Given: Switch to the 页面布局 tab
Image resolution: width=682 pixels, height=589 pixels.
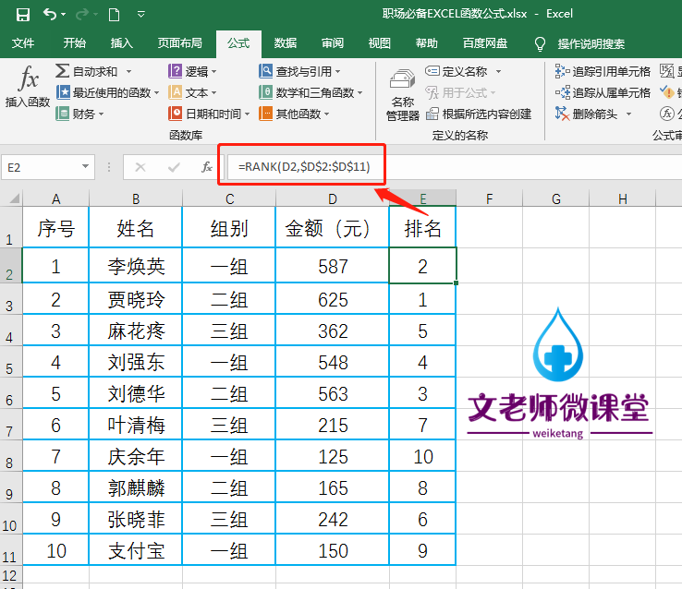Looking at the screenshot, I should tap(179, 43).
